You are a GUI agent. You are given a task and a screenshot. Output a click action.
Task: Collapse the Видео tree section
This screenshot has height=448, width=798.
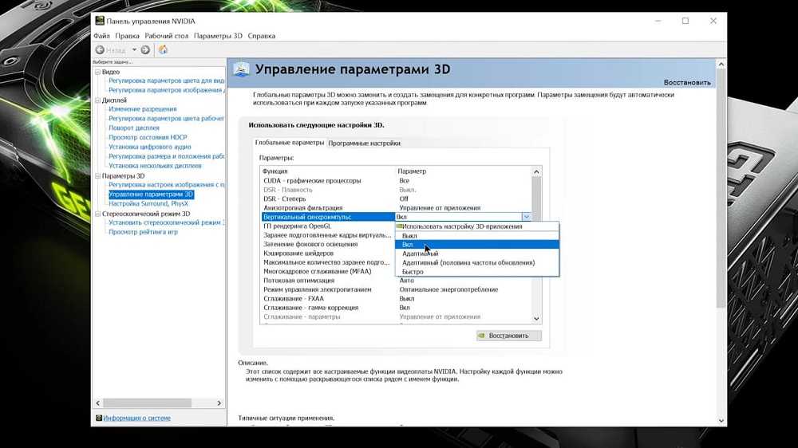pyautogui.click(x=97, y=73)
